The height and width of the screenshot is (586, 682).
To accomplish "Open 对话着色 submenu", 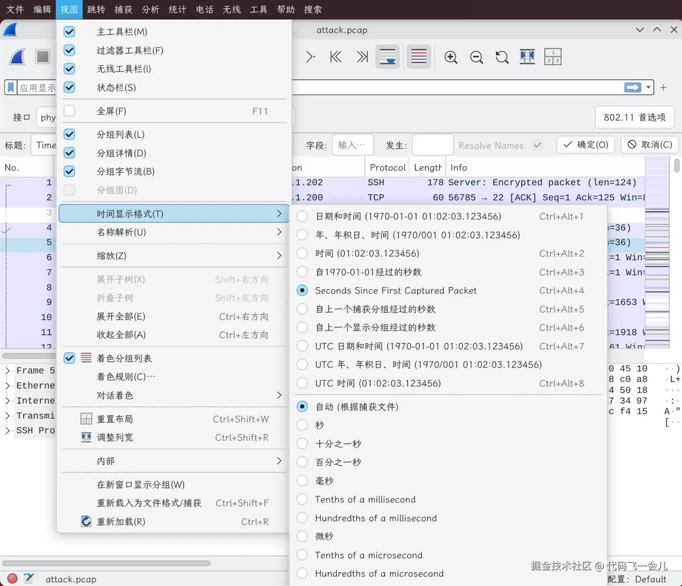I will point(174,395).
